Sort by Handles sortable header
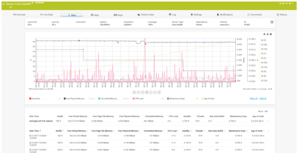299x155 pixels. [187, 131]
